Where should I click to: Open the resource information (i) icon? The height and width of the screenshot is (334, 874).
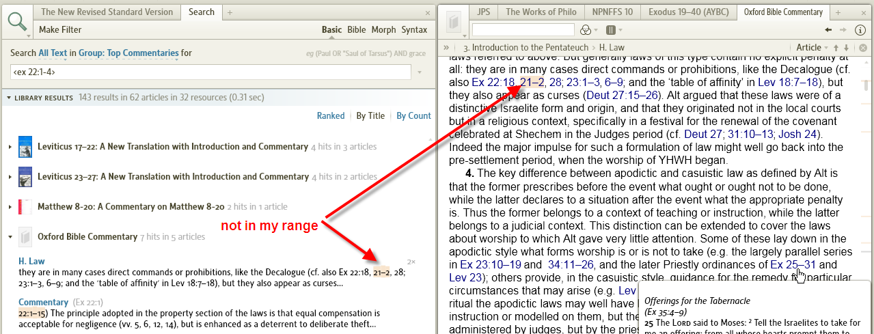(x=860, y=30)
